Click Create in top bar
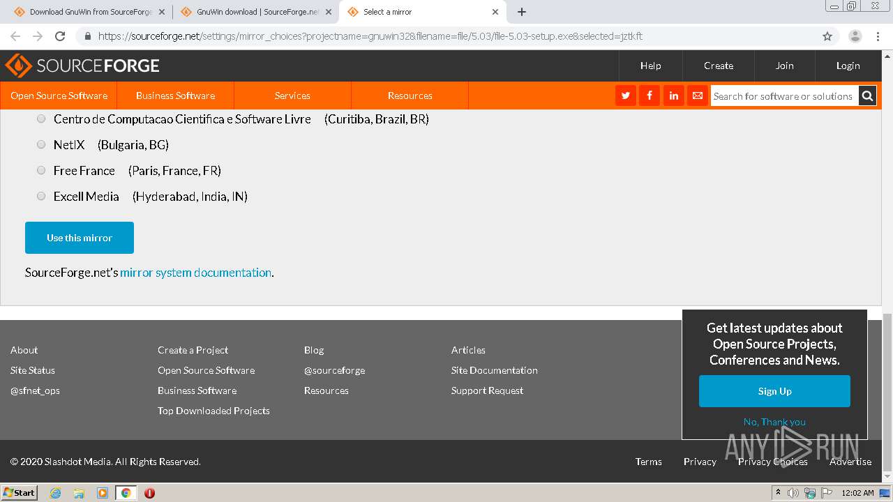 click(x=719, y=66)
